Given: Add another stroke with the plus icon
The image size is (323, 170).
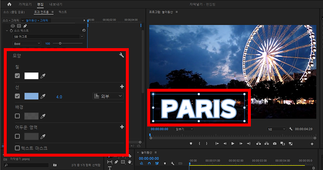Looking at the screenshot, I should pyautogui.click(x=122, y=87).
